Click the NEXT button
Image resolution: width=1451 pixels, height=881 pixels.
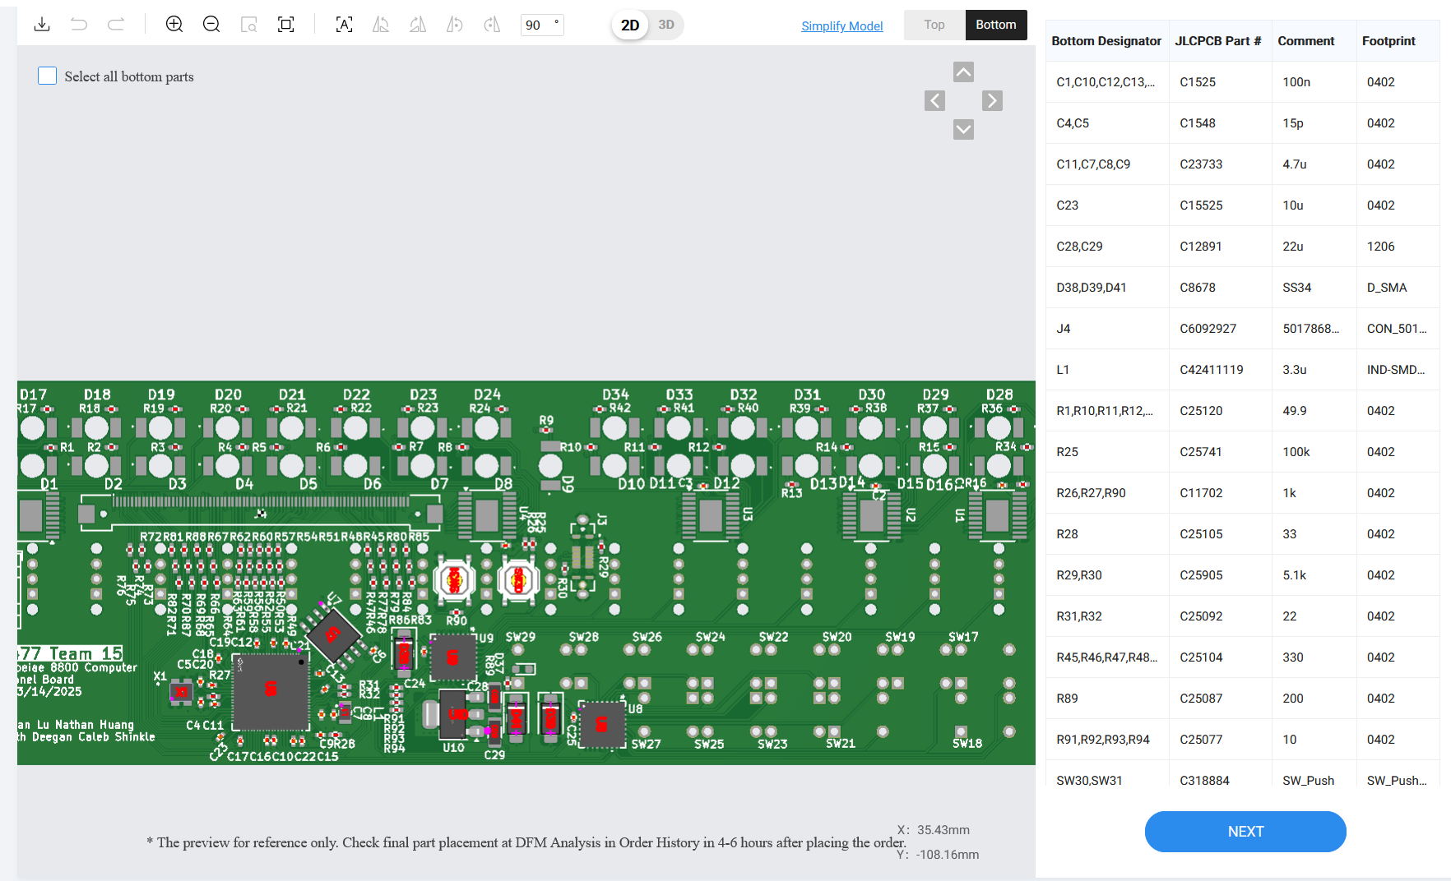tap(1245, 832)
